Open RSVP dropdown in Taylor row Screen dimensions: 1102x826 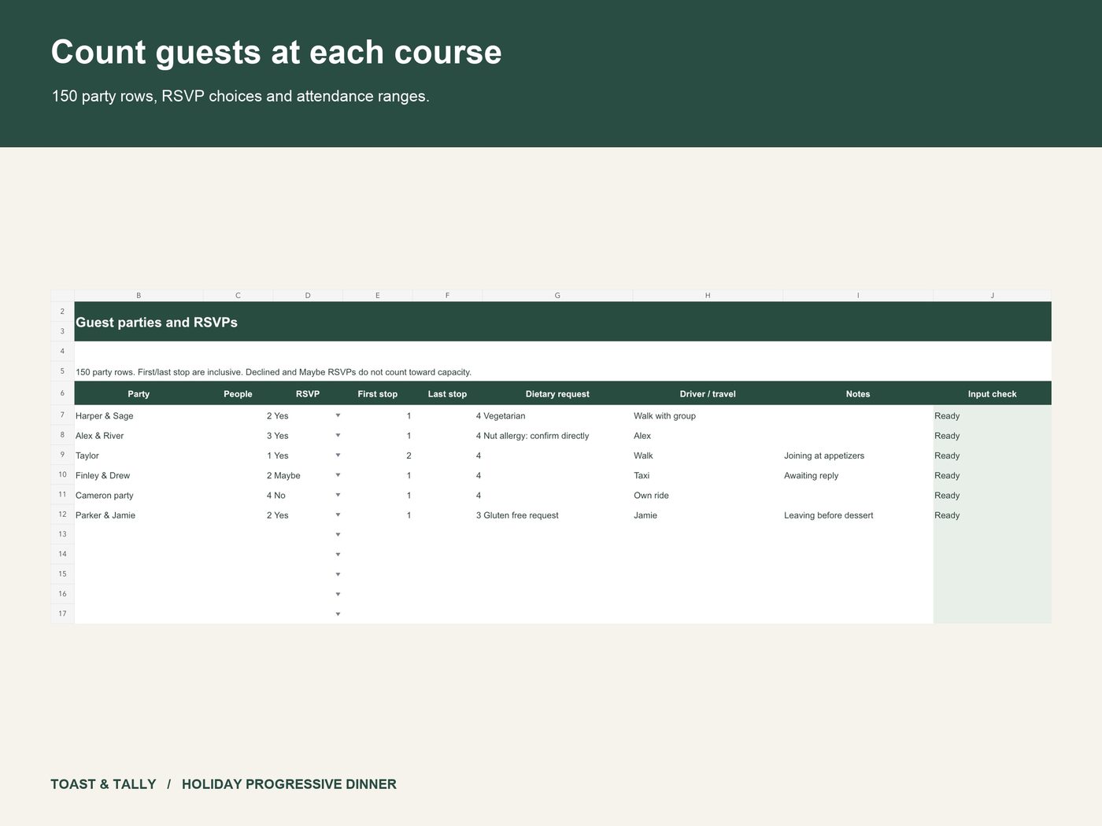coord(338,455)
